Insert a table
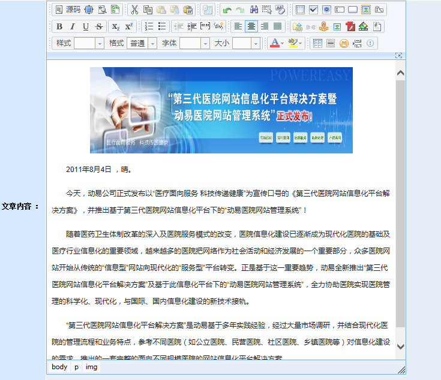 [x=317, y=43]
